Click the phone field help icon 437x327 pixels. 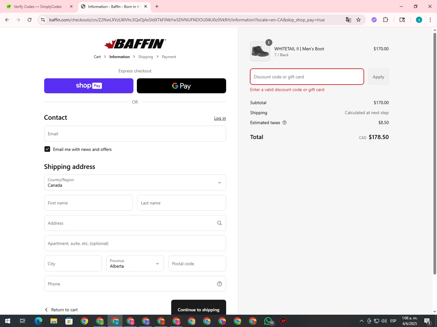click(x=219, y=284)
